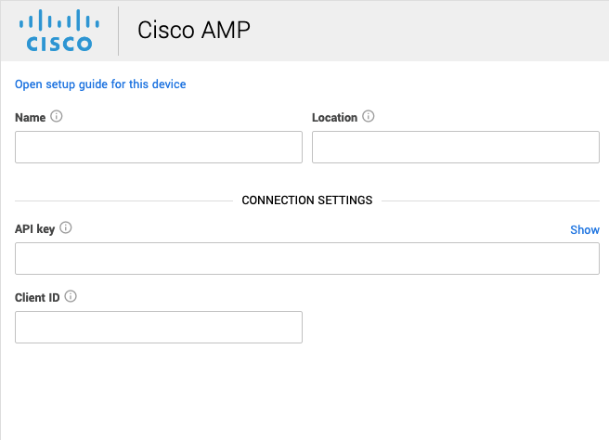Viewport: 609px width, 440px height.
Task: Focus the Location input field
Action: 456,148
